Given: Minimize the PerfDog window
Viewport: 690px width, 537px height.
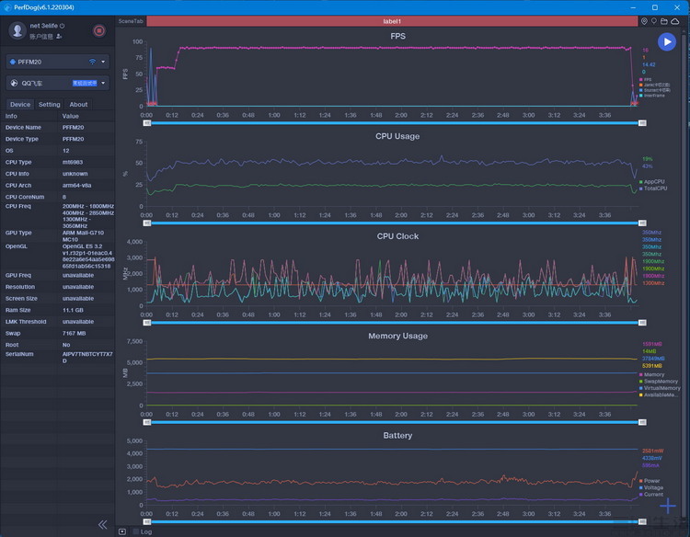Looking at the screenshot, I should point(633,7).
